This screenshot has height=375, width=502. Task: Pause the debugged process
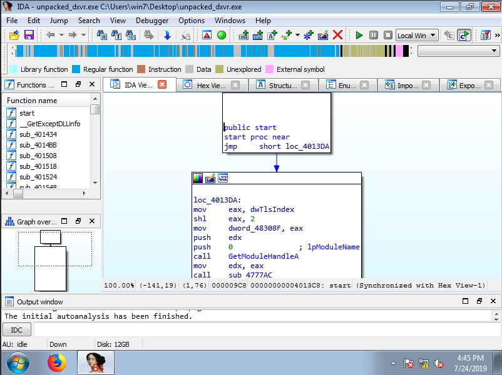coord(374,35)
